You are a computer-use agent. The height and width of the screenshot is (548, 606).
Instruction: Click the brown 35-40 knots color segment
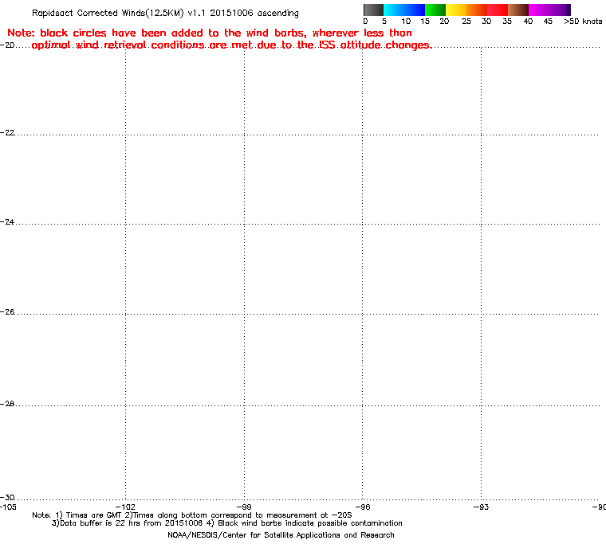(518, 10)
